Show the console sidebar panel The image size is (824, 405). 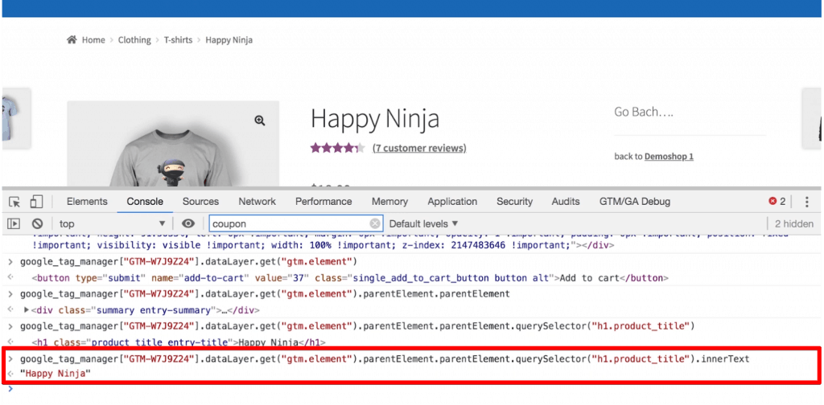tap(14, 224)
